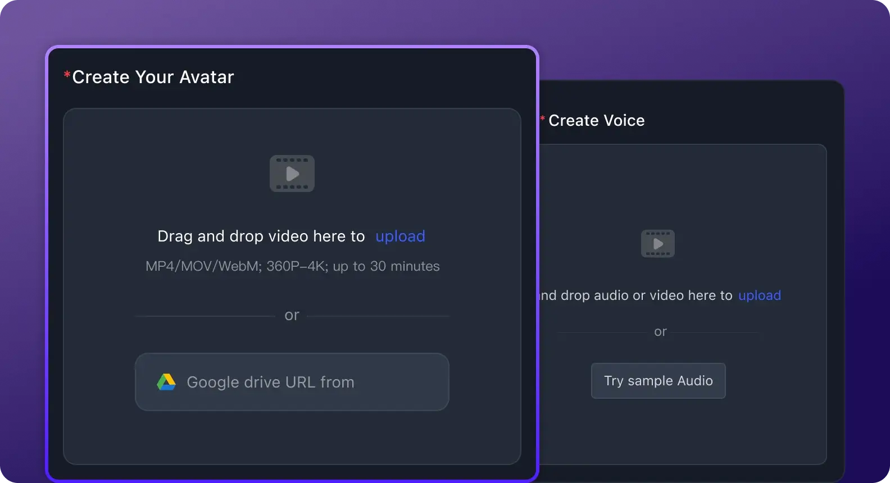Click the video film icon in avatar panel
Viewport: 890px width, 483px height.
point(292,174)
